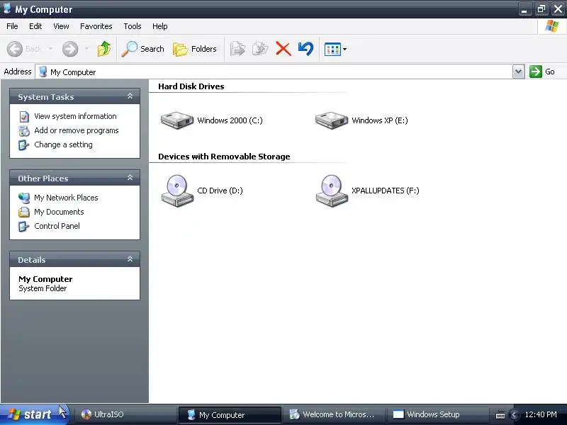This screenshot has width=567, height=425.
Task: Click Add or remove programs link
Action: pos(77,130)
